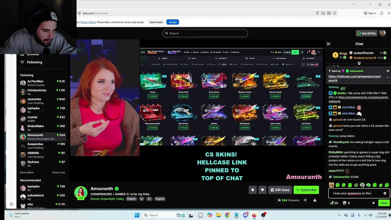Click Megg top gifter name
The height and width of the screenshot is (220, 391).
pyautogui.click(x=343, y=53)
